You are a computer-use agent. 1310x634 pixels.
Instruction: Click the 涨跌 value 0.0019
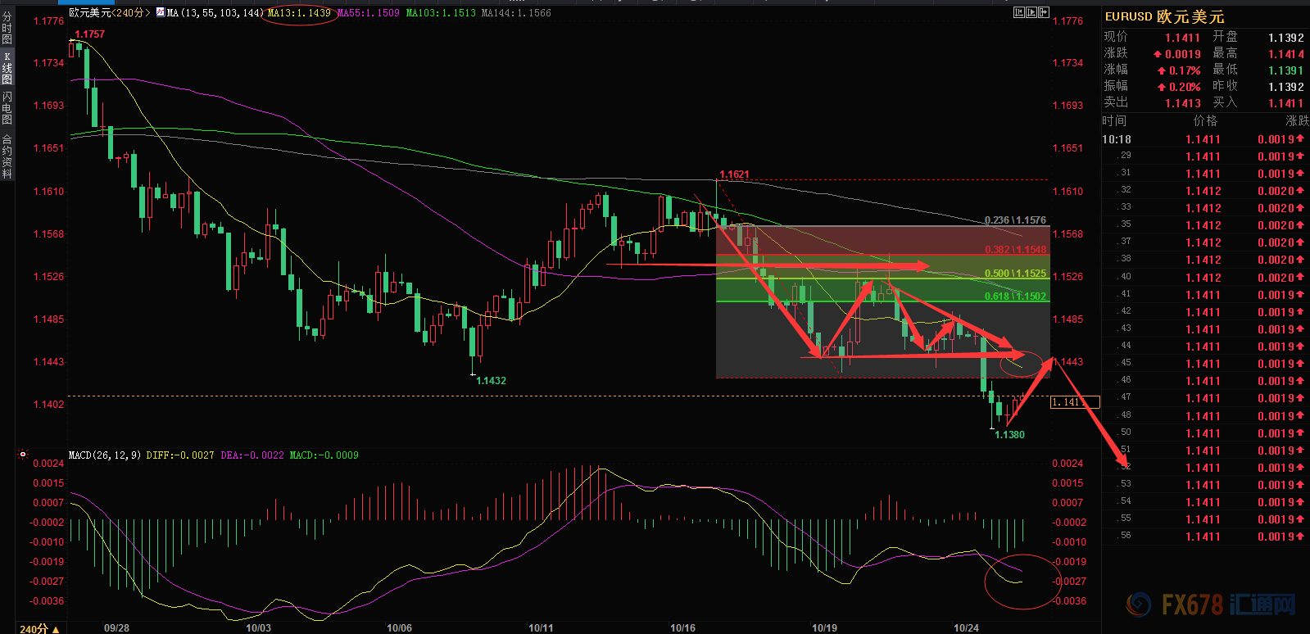tap(1182, 54)
